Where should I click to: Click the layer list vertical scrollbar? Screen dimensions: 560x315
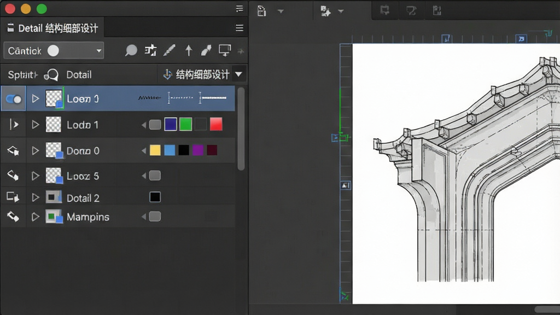click(241, 129)
